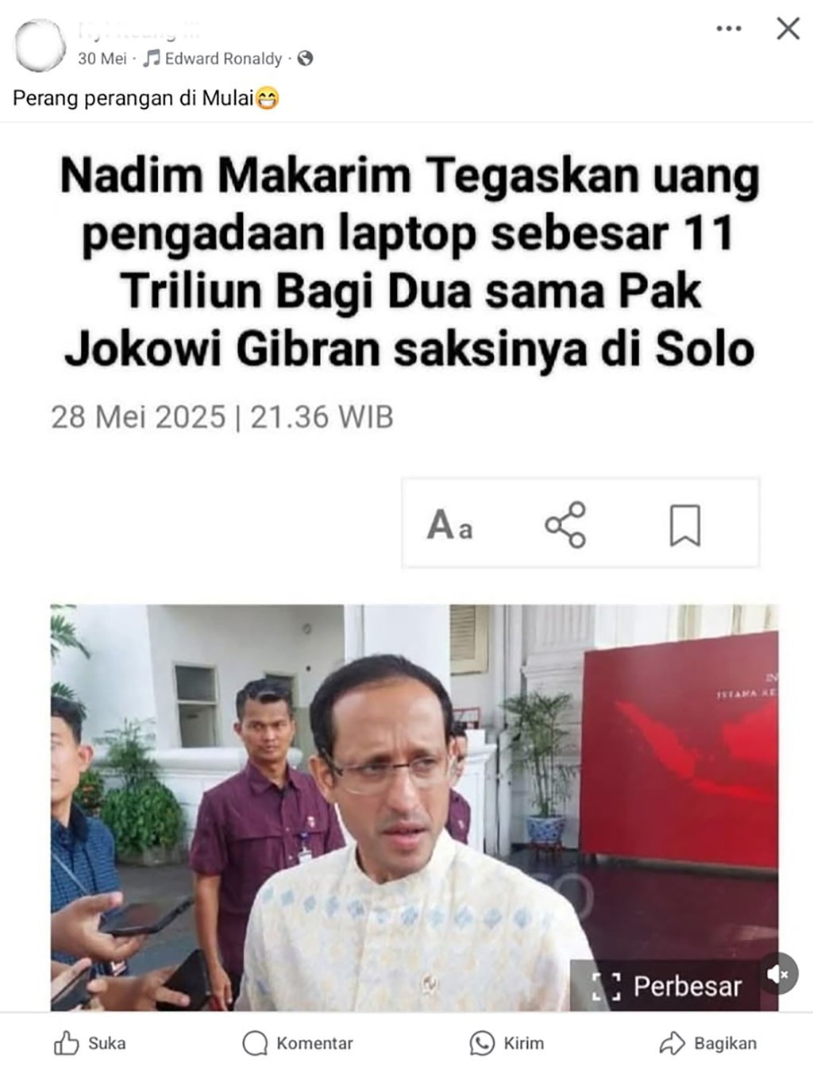Click the 30 Mei post timestamp
Screen dimensions: 813x1078
tap(102, 59)
